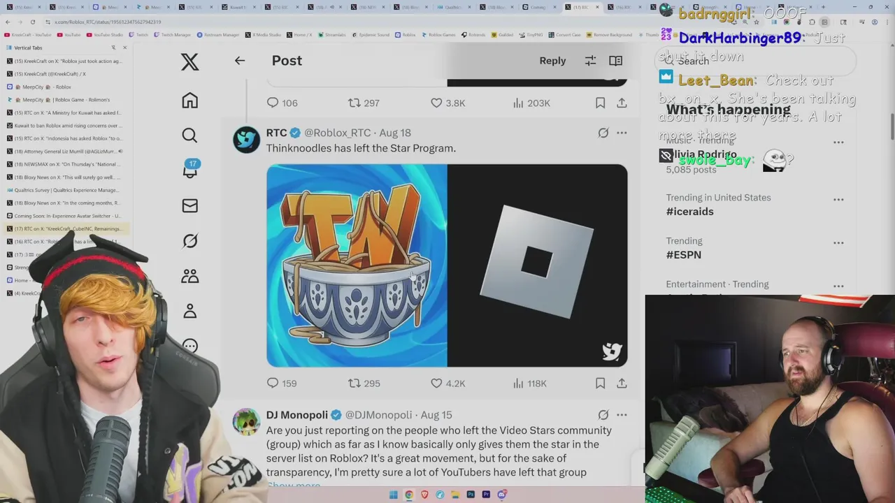This screenshot has height=503, width=895.
Task: Open Chrome icon in taskbar
Action: click(409, 495)
